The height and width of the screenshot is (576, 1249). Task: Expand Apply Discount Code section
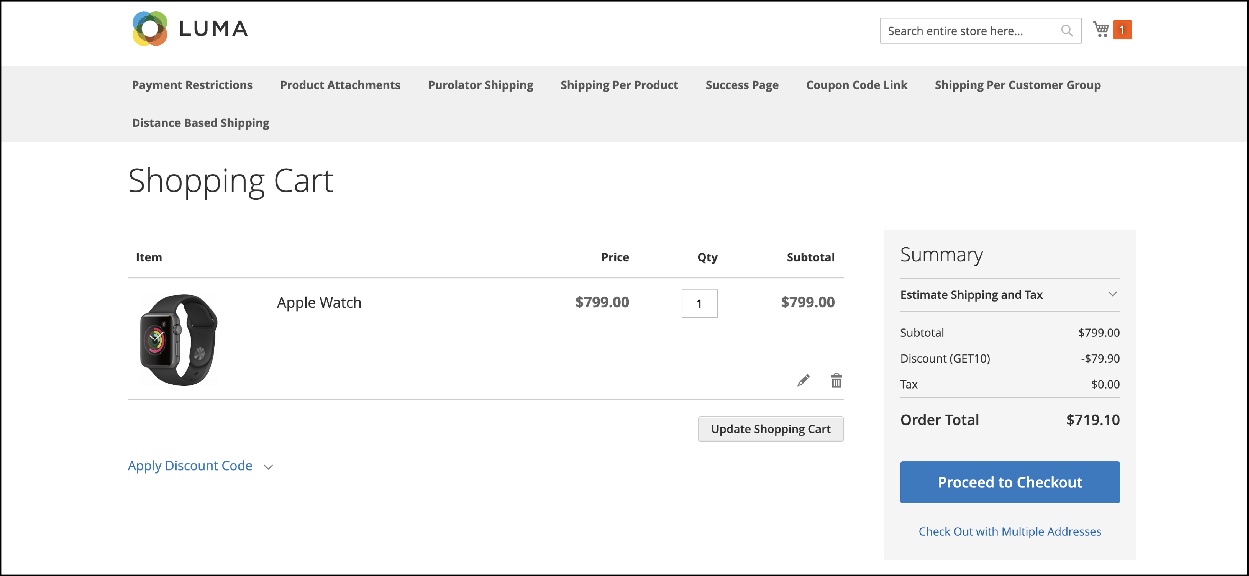[x=200, y=466]
